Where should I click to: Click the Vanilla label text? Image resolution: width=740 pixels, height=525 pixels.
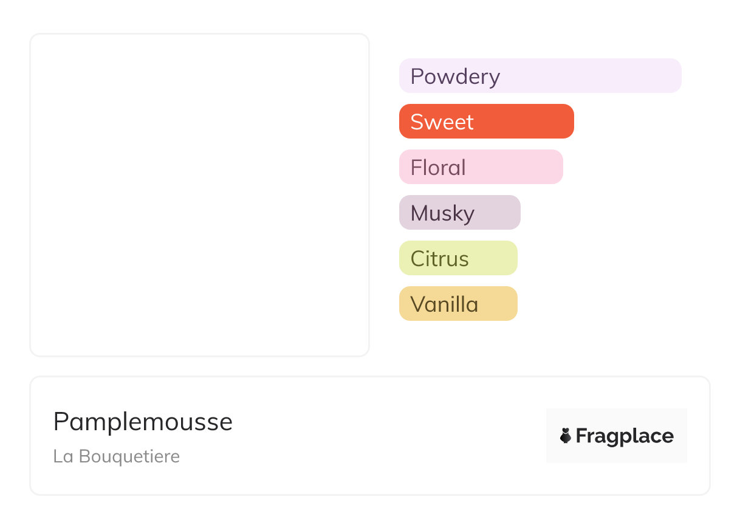pyautogui.click(x=444, y=304)
